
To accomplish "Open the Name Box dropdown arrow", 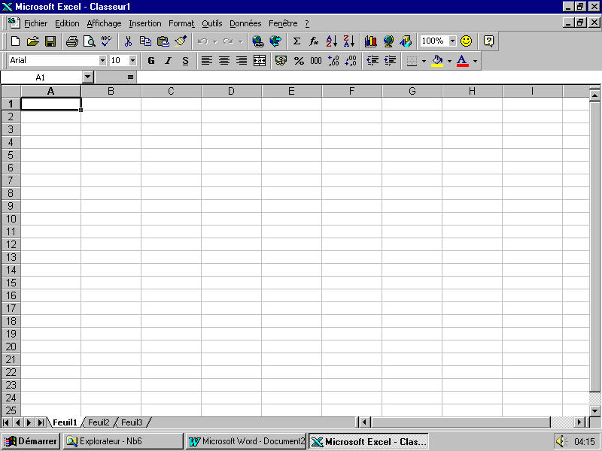I will [88, 77].
